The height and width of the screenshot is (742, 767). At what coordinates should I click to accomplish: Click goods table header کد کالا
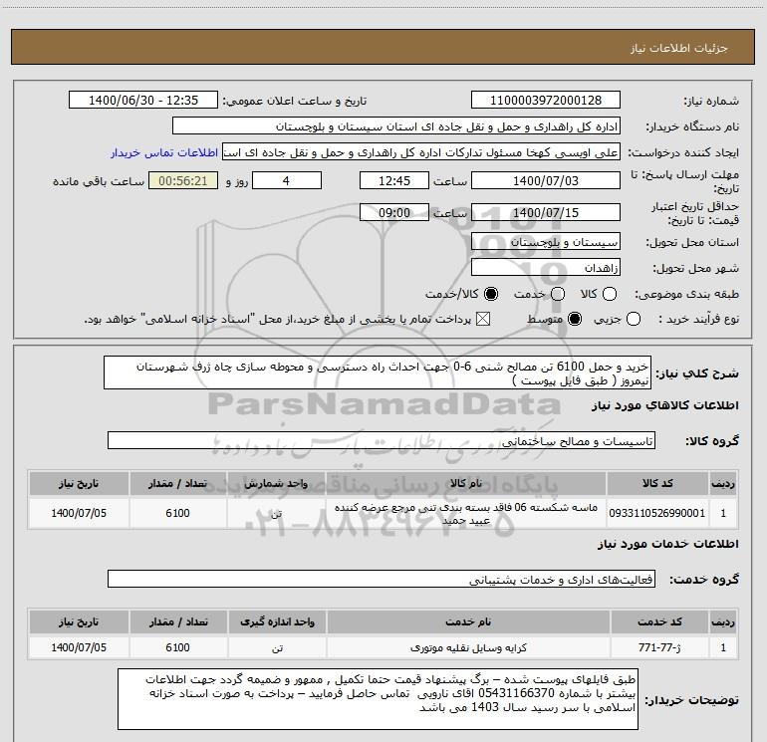(x=657, y=483)
